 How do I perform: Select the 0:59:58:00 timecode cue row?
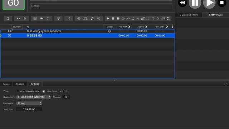click(x=88, y=35)
